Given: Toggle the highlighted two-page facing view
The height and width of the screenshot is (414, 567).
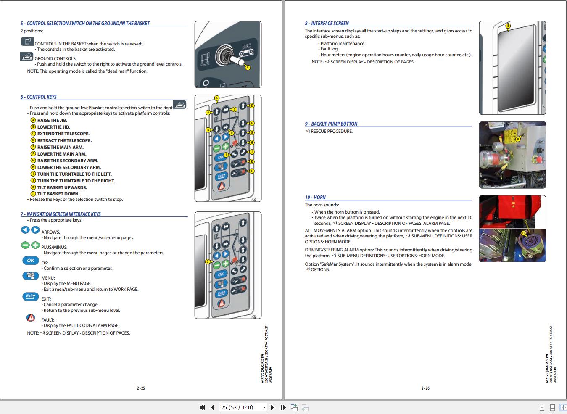Looking at the screenshot, I should [562, 407].
